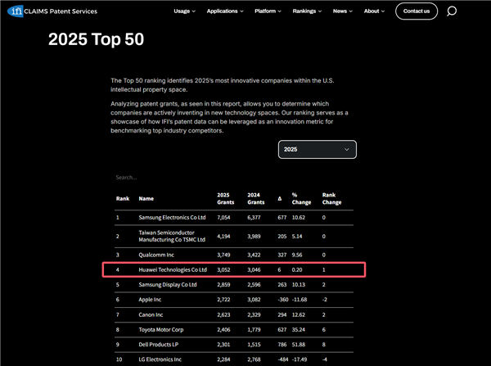Open the 2025 year selector dropdown
This screenshot has width=491, height=366.
tap(317, 149)
